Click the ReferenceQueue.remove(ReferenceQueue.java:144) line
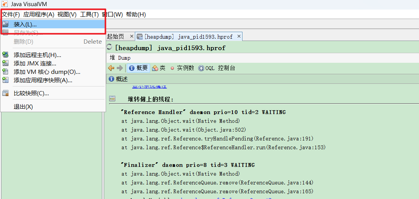Screen dimensions: 419x199 217,183
